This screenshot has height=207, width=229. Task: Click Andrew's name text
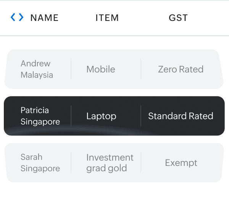tap(35, 64)
